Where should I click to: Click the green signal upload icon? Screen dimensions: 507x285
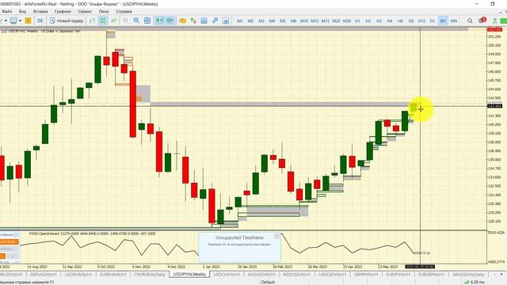point(494,21)
